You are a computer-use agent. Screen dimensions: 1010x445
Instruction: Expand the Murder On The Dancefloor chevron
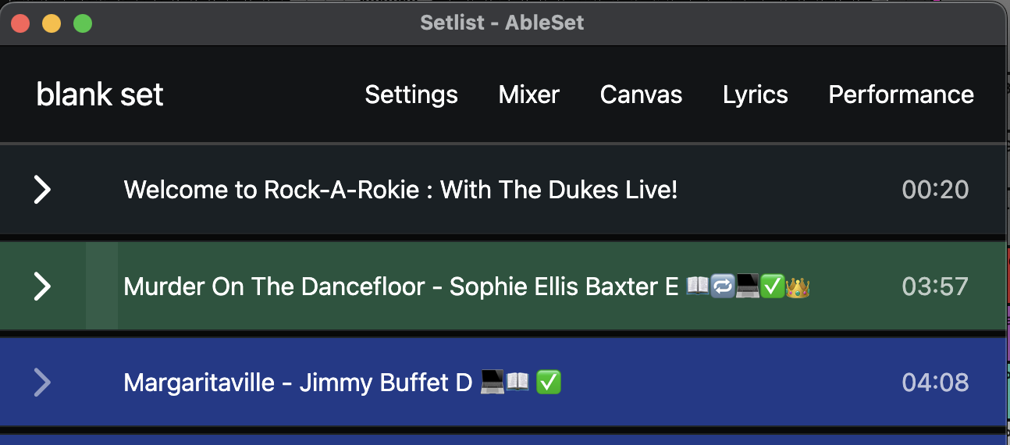[42, 287]
